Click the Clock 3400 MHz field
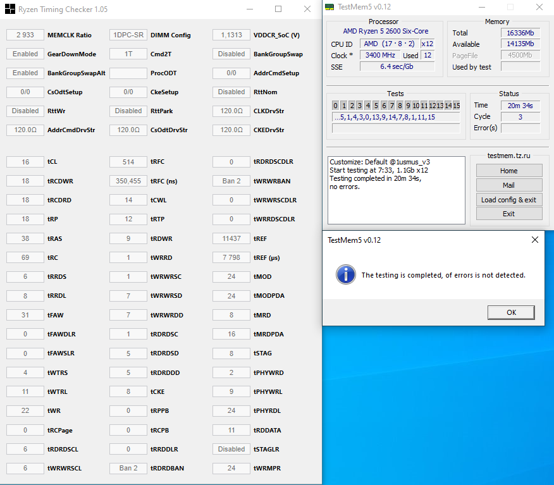The height and width of the screenshot is (485, 554). [x=380, y=55]
